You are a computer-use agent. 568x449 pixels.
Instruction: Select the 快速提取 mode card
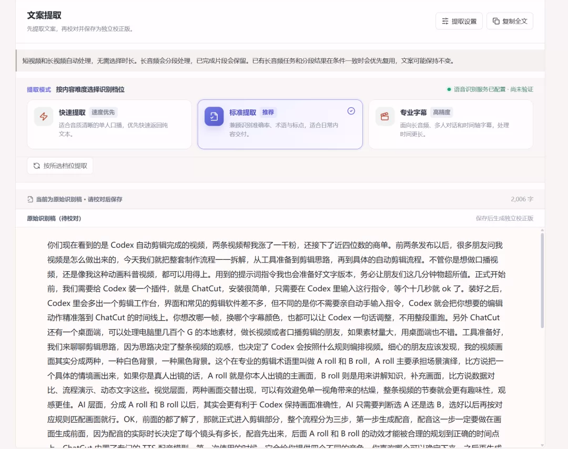click(109, 124)
